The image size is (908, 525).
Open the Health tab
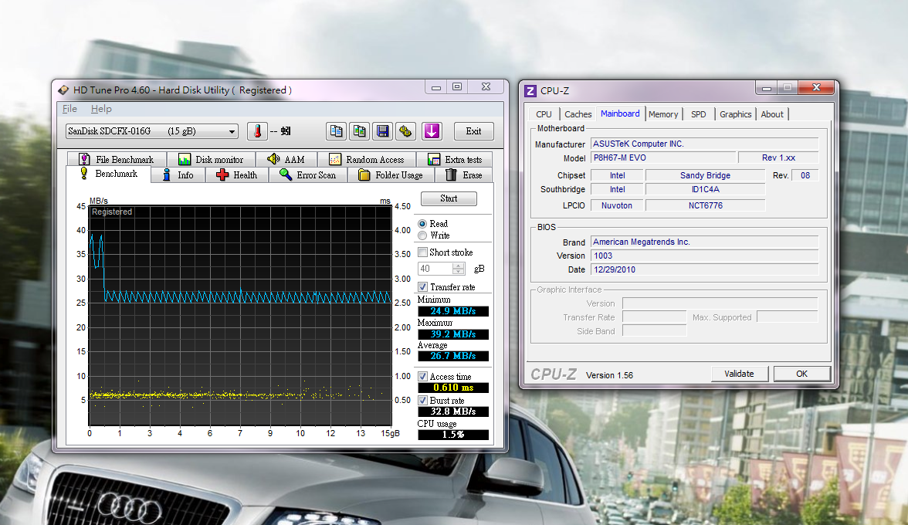tap(236, 175)
